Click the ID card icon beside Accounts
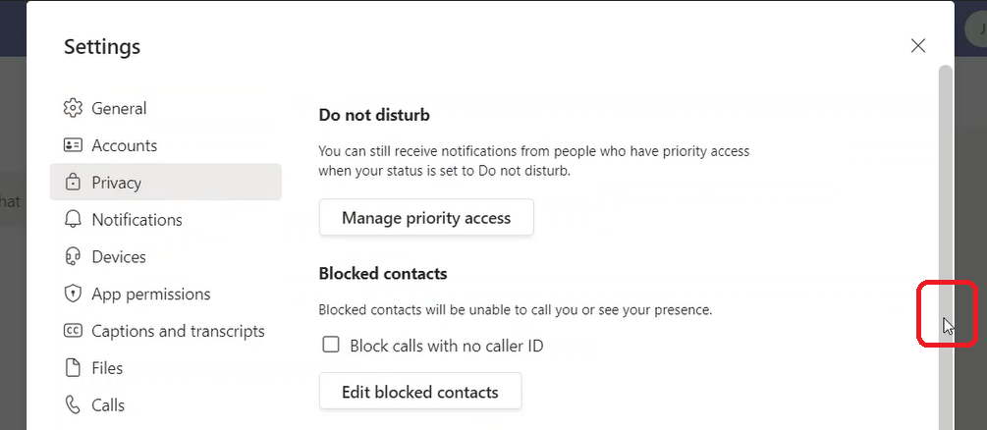The width and height of the screenshot is (987, 430). [73, 145]
